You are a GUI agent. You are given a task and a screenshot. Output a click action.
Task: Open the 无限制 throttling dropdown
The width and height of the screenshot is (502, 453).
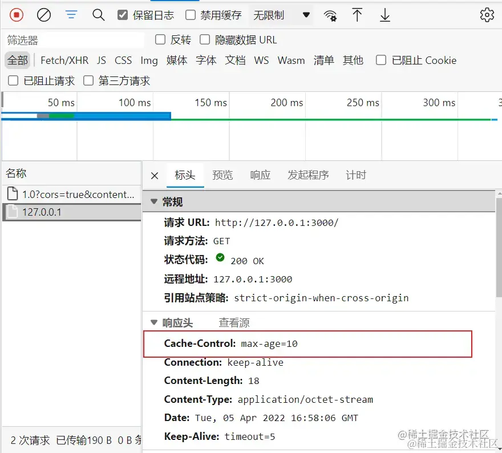tap(281, 15)
